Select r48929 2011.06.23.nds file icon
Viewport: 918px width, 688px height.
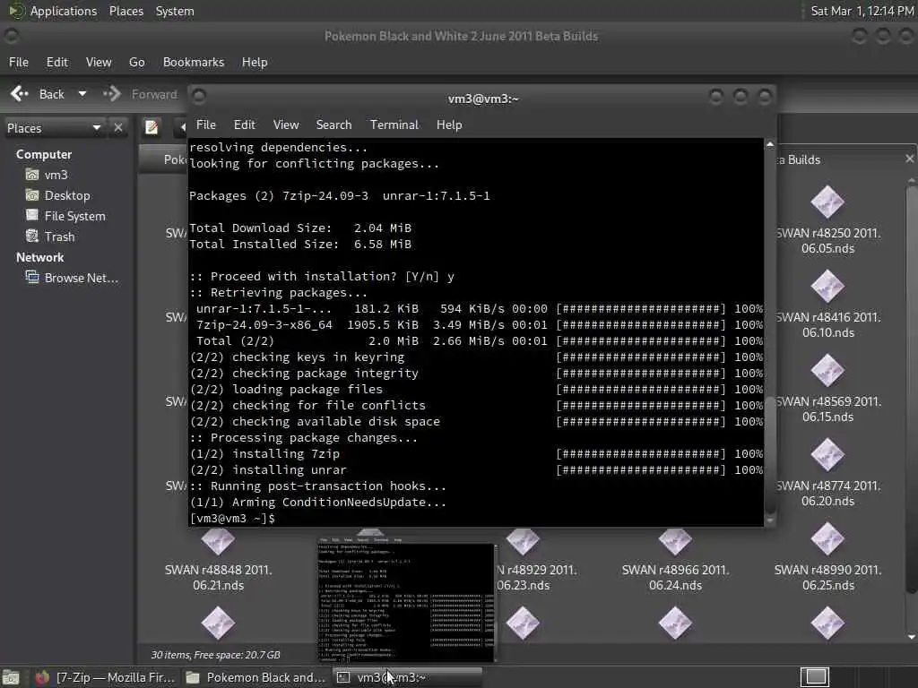(523, 541)
